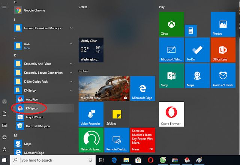Launch the Stickies tile
This screenshot has height=165, width=240.
coord(117,114)
